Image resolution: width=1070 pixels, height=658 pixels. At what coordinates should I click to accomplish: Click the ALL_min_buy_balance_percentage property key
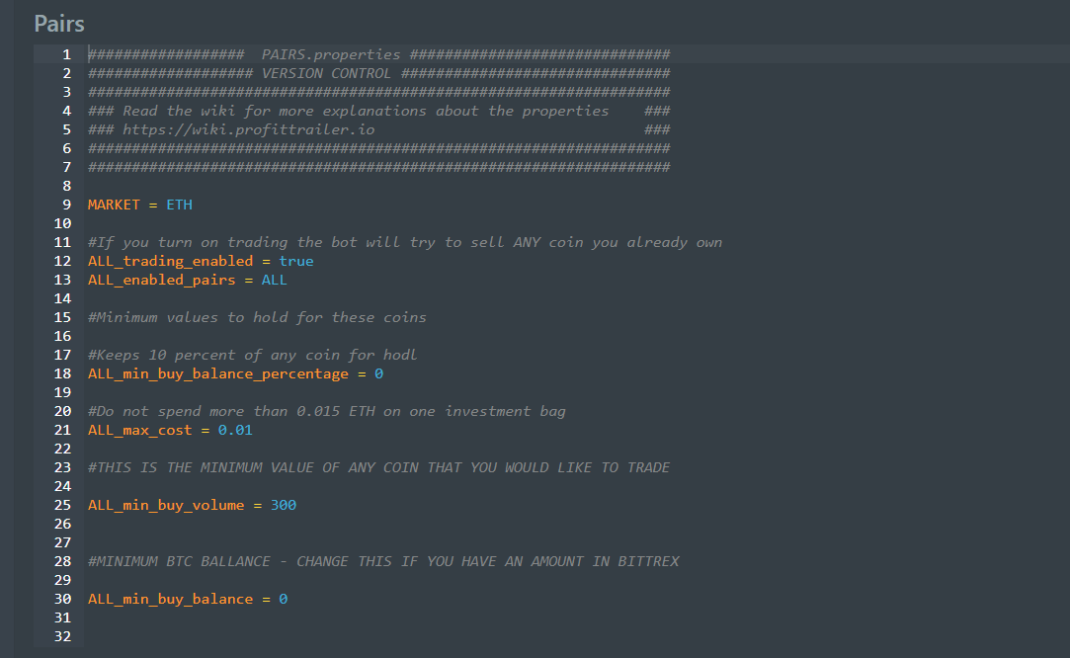click(x=217, y=373)
